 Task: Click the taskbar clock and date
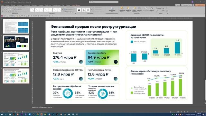pyautogui.click(x=199, y=114)
